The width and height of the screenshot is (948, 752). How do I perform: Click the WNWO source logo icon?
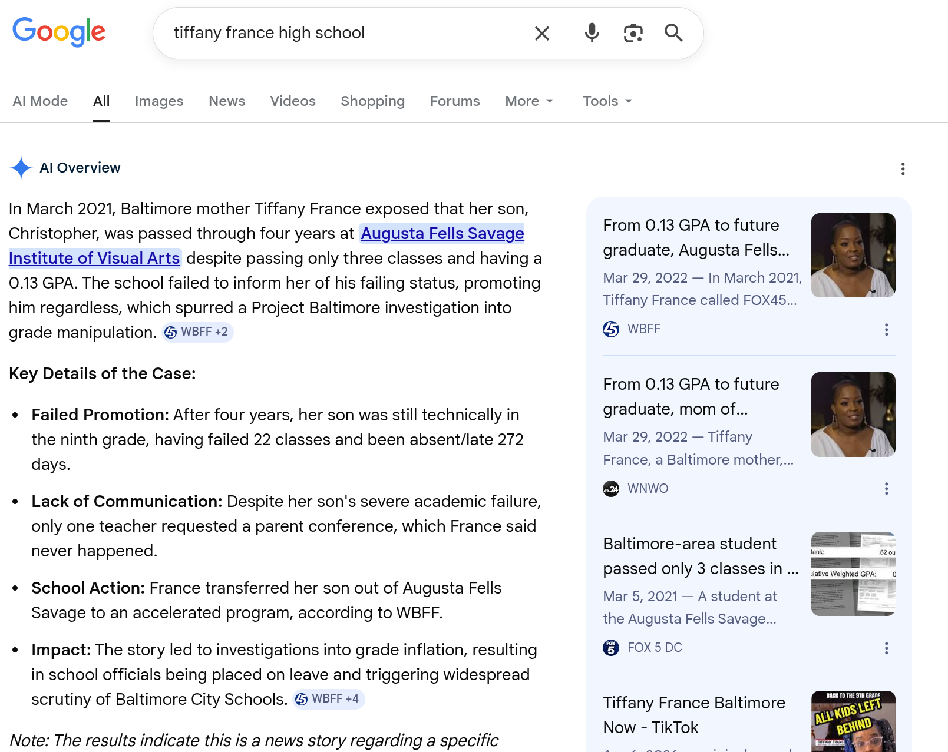tap(611, 488)
